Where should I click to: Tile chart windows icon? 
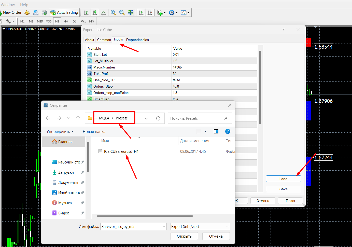click(131, 12)
